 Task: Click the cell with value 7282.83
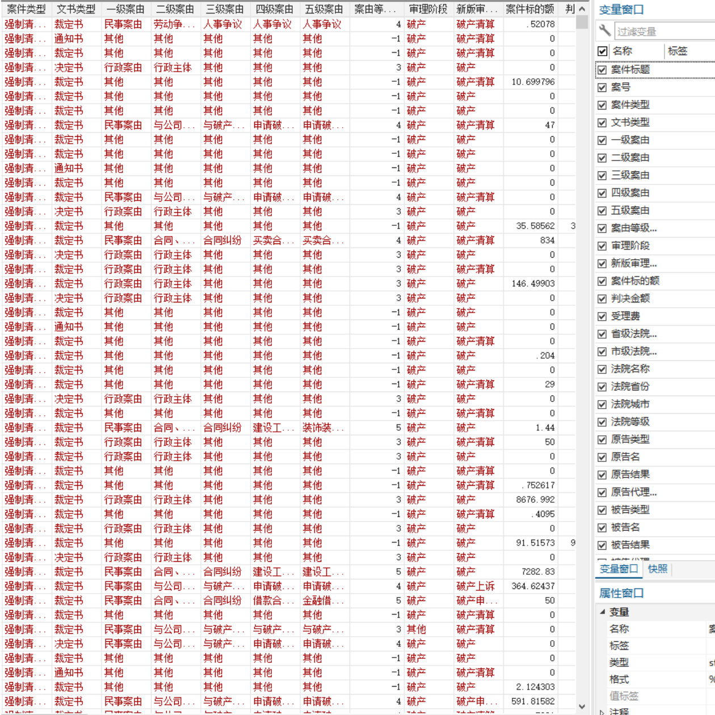[530, 572]
